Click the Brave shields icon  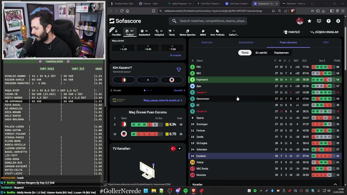(x=292, y=11)
